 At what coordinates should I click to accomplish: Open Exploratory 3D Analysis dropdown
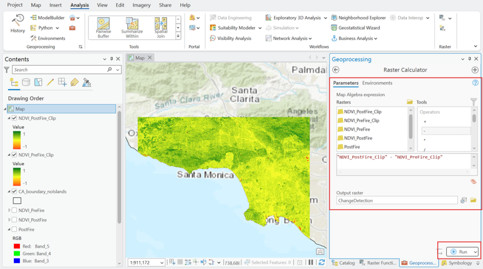pos(325,18)
